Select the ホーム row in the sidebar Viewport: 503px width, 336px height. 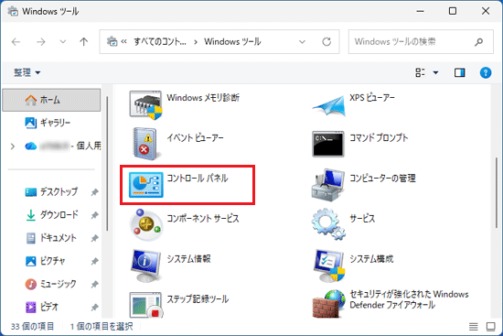51,100
